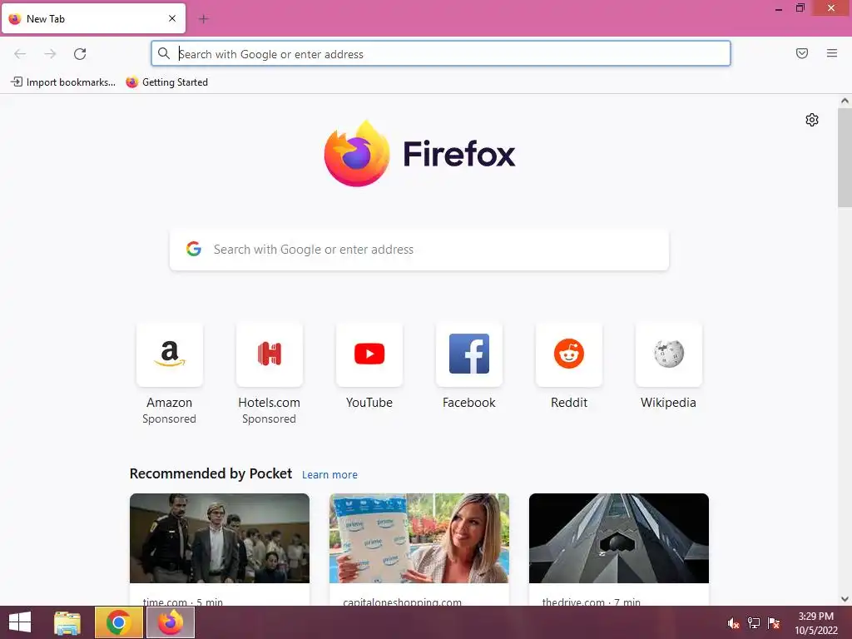This screenshot has width=852, height=639.
Task: Focus the address bar field
Action: [441, 54]
